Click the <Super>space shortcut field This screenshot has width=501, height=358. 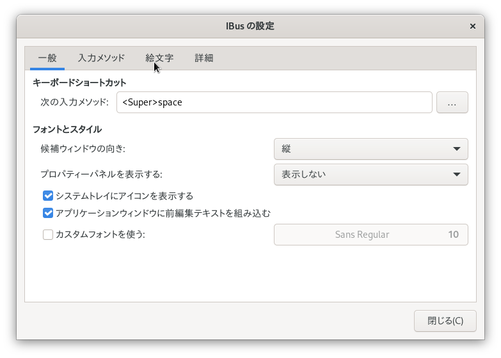(x=274, y=102)
